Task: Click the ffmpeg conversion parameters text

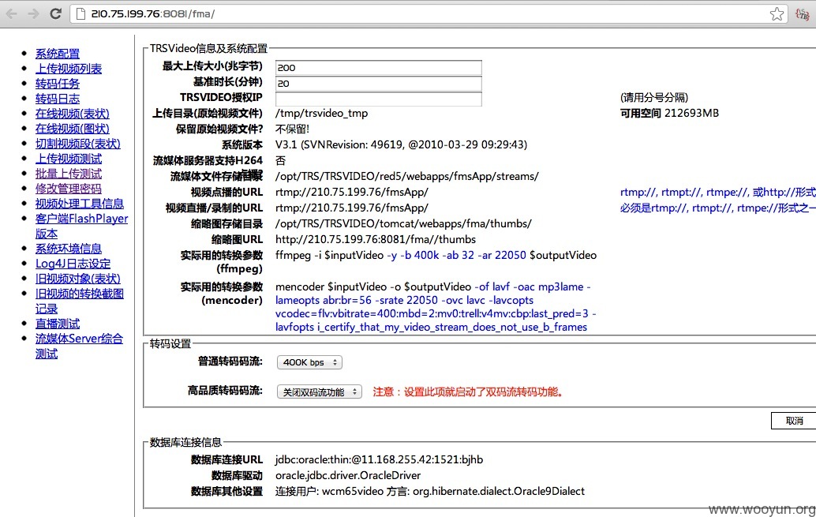Action: tap(436, 255)
